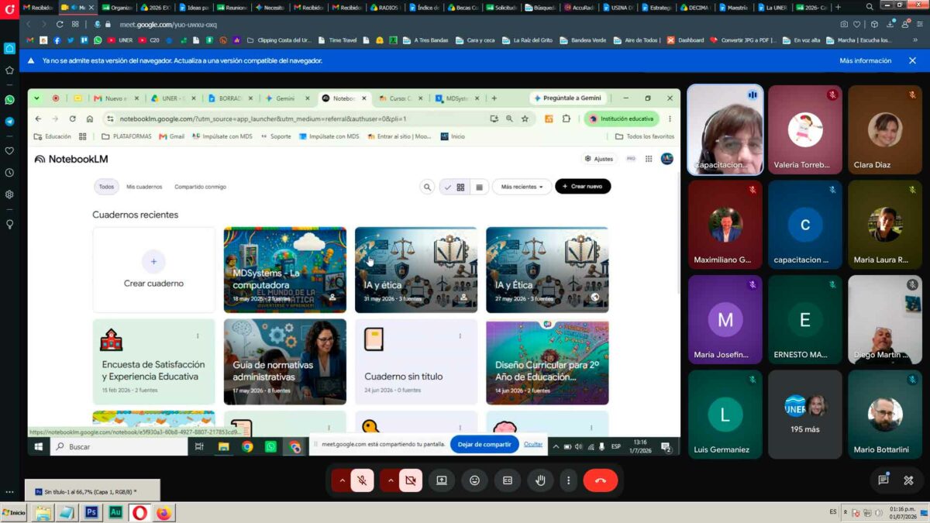Open Ajustes settings in NotebookLM

pyautogui.click(x=598, y=159)
